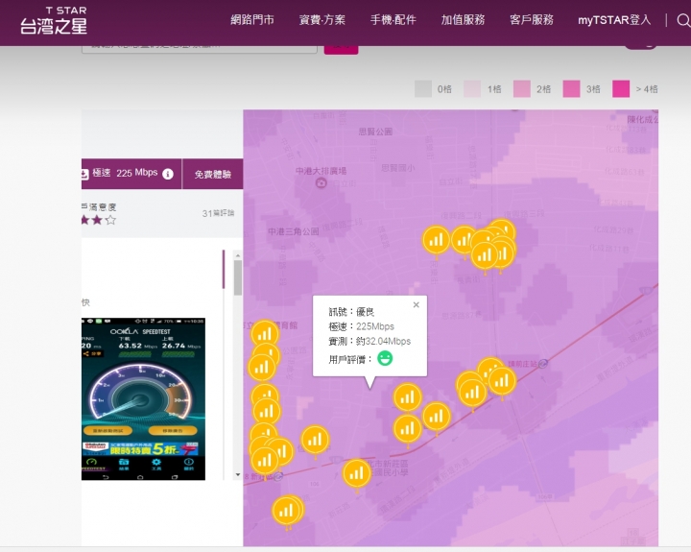Click the empty star in satisfaction rating
691x552 pixels.
click(x=110, y=220)
